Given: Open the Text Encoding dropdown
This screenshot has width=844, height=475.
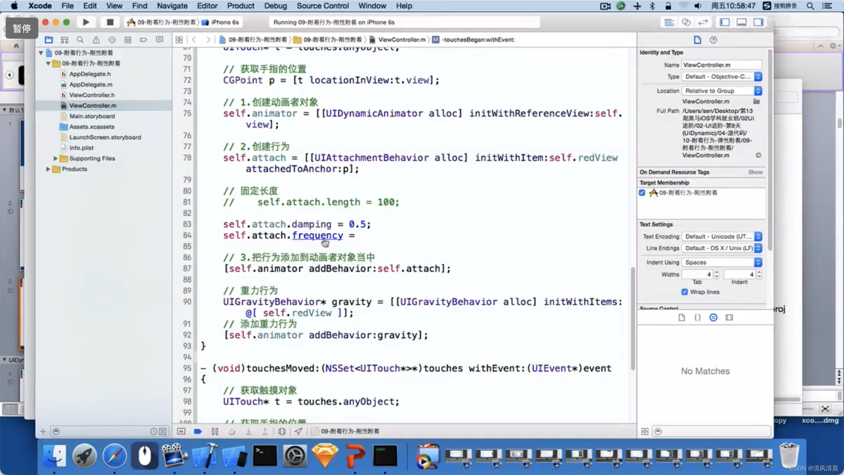Looking at the screenshot, I should [722, 236].
